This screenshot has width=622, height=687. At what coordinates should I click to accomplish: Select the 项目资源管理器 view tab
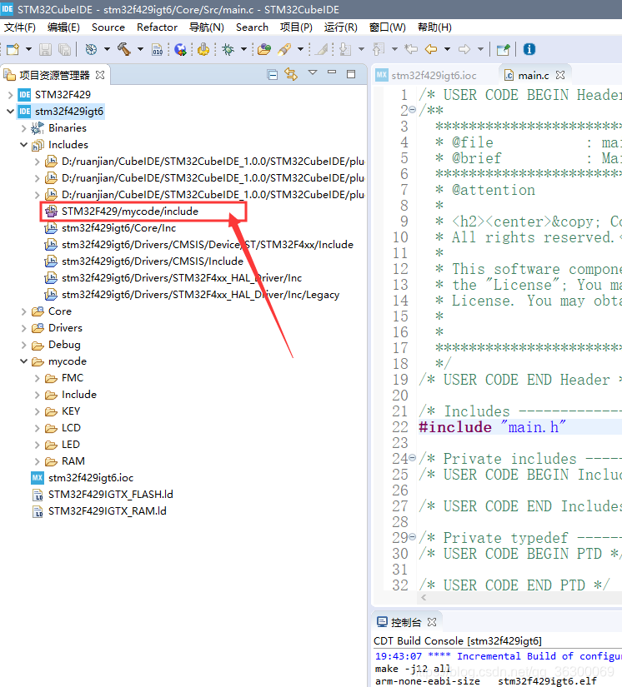pos(54,75)
